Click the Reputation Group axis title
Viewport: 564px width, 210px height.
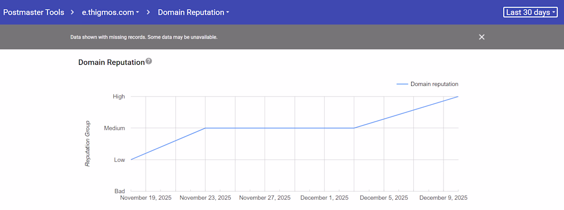point(88,144)
